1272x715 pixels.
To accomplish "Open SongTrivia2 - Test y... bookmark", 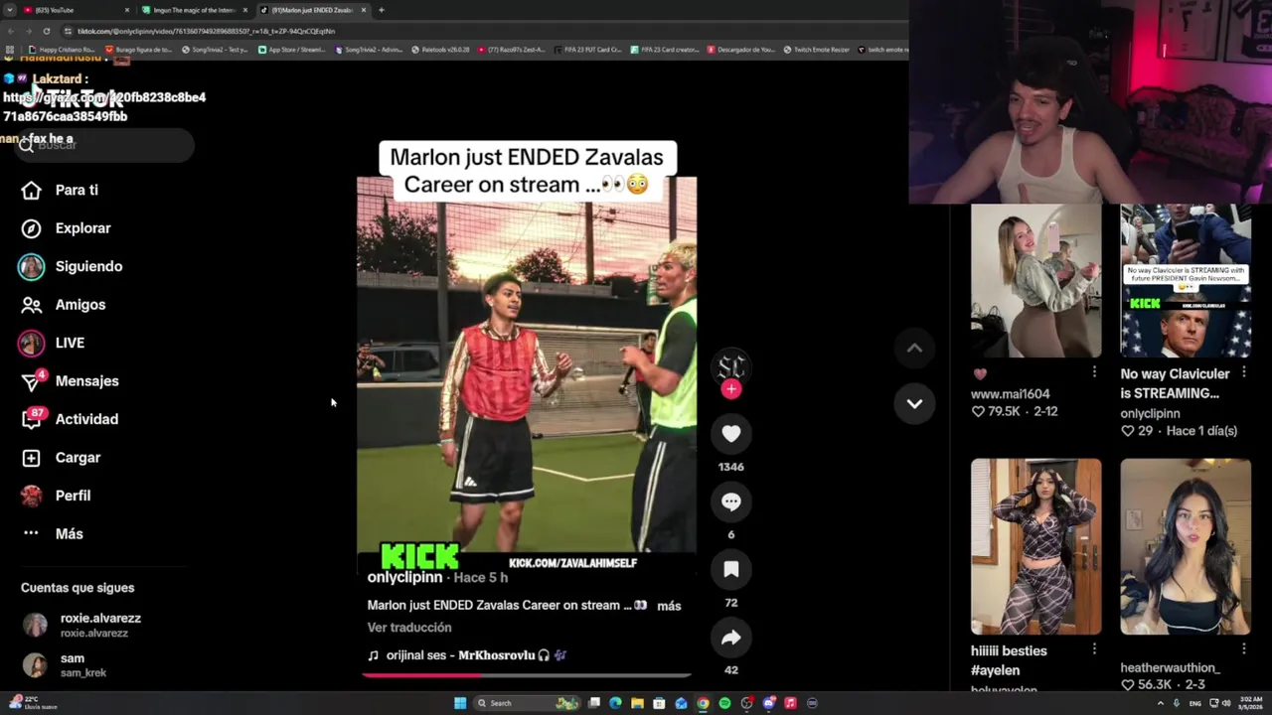I will point(215,50).
